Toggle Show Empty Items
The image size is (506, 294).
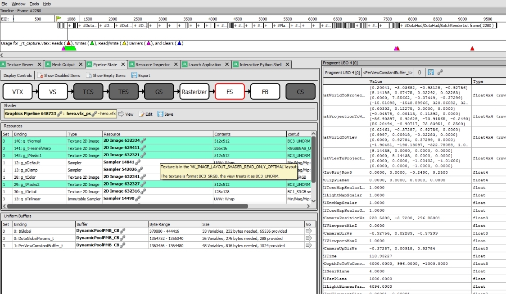pyautogui.click(x=106, y=76)
